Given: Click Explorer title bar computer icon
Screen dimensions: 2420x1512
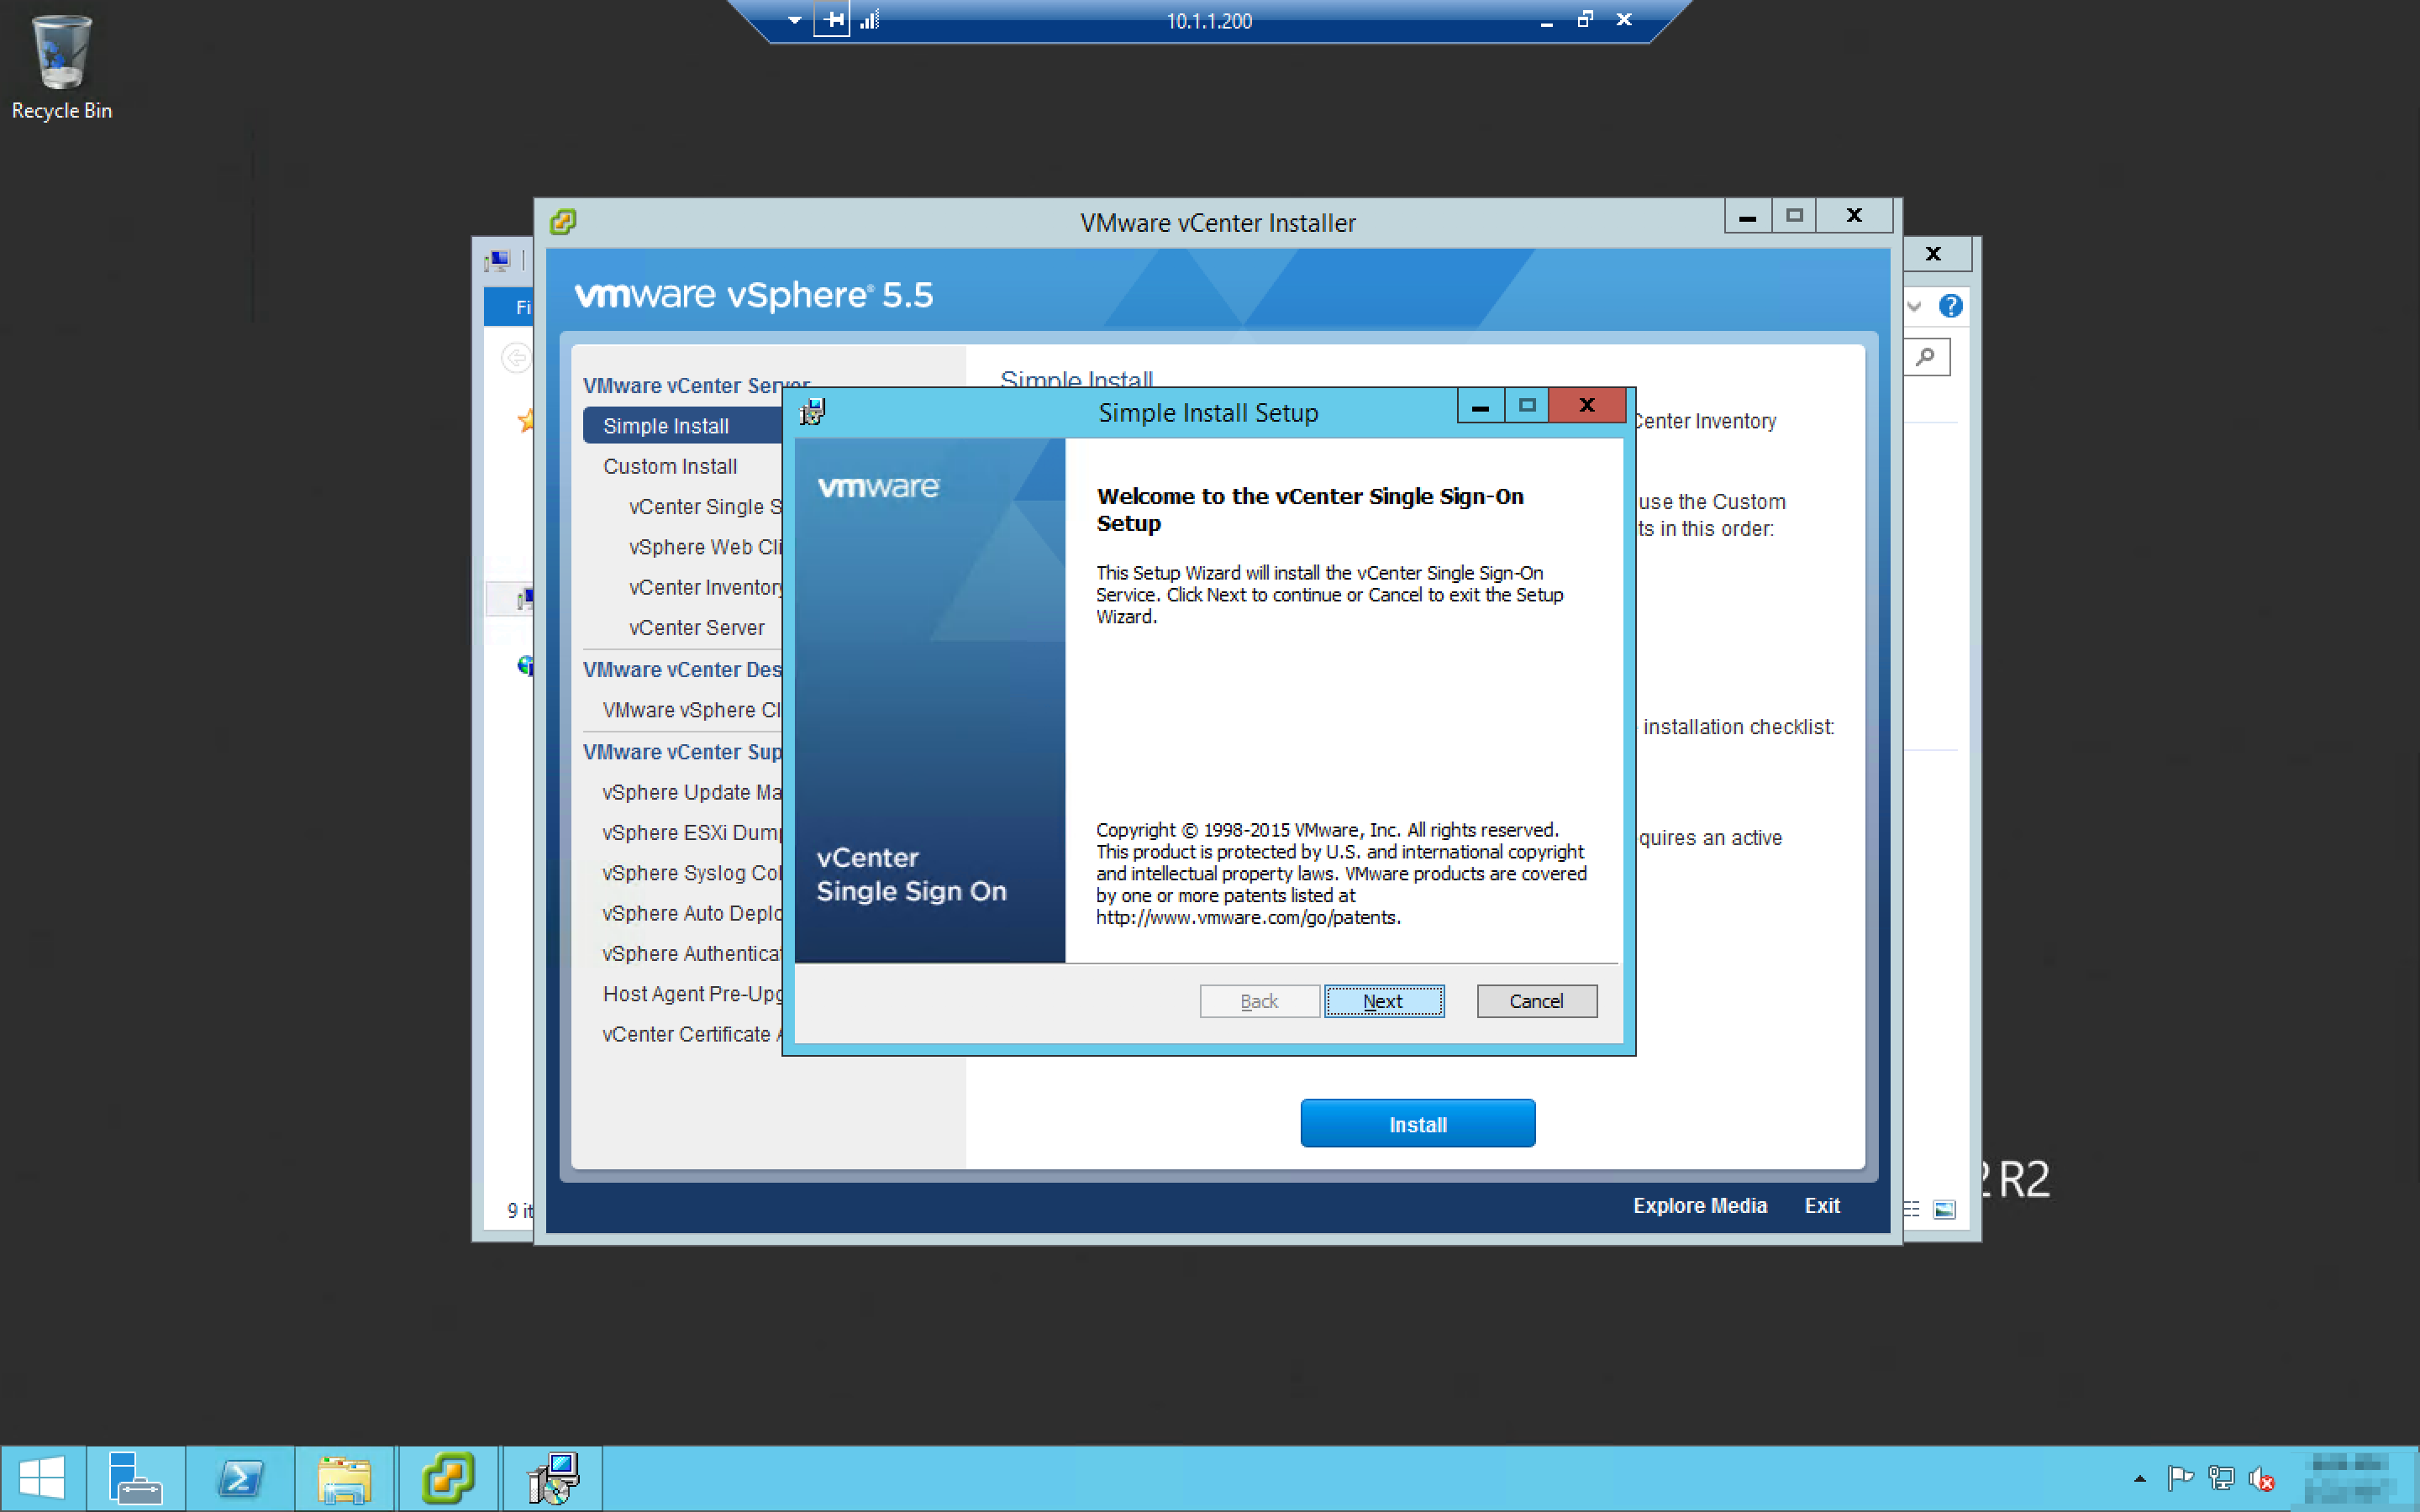Looking at the screenshot, I should (498, 261).
